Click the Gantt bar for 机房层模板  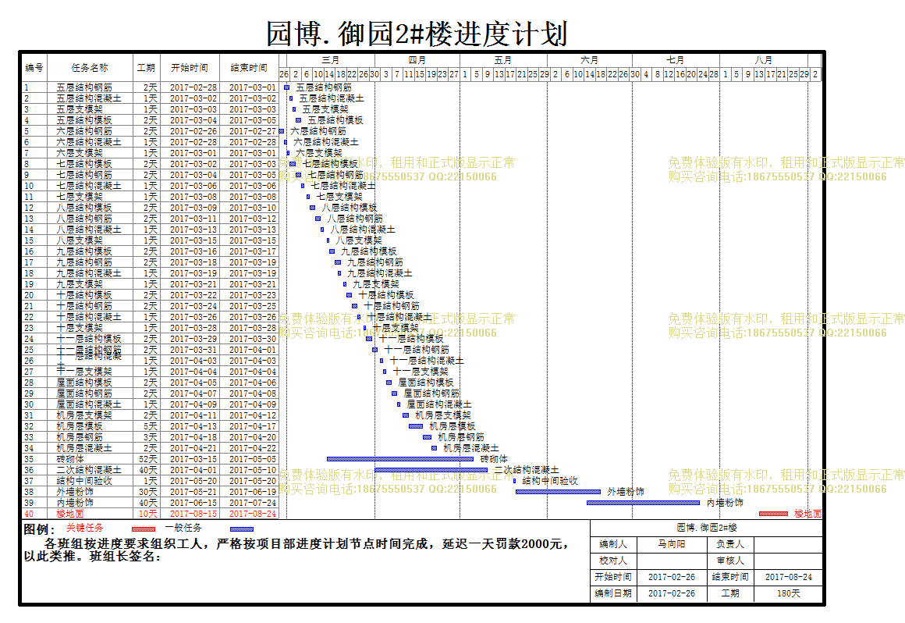pos(416,426)
